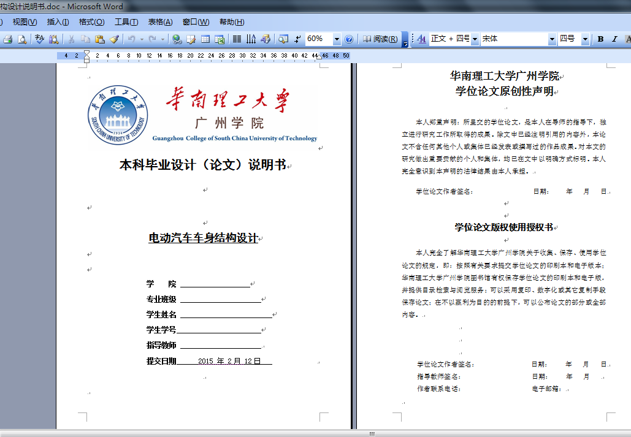Image resolution: width=631 pixels, height=437 pixels.
Task: Click the 阅读(R) reading layout button
Action: click(380, 39)
